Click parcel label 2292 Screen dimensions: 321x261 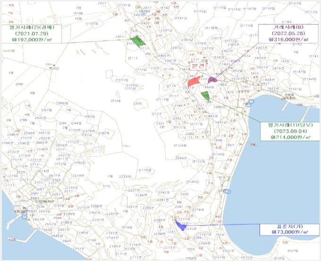click(185, 194)
